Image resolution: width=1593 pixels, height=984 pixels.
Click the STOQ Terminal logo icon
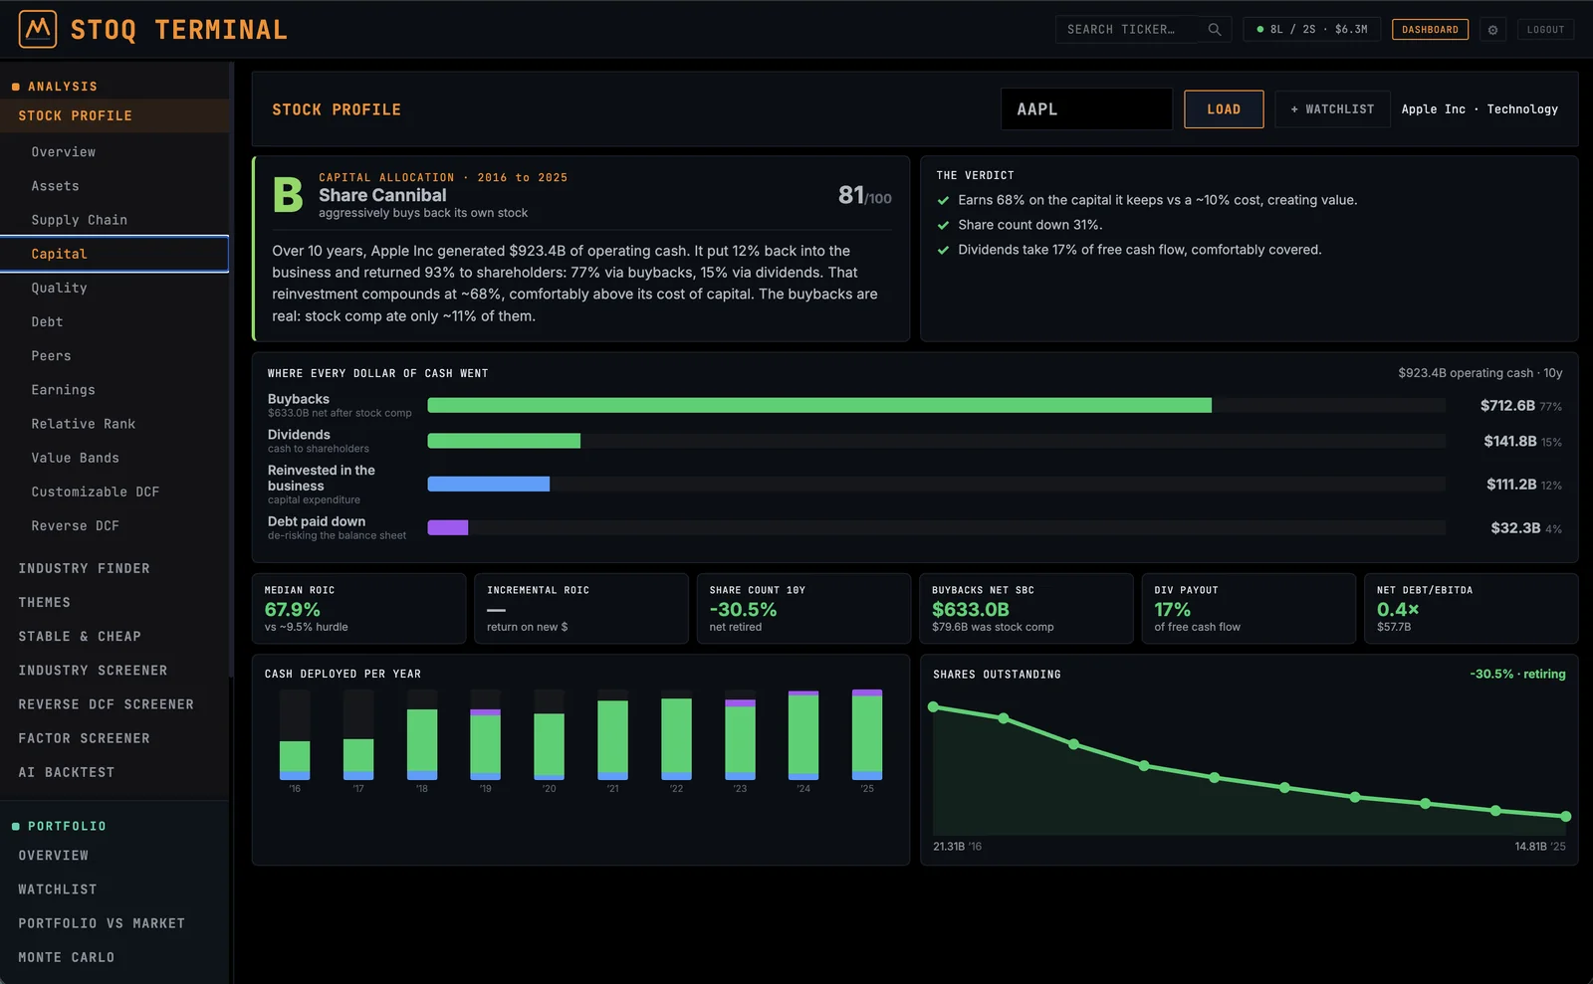38,30
